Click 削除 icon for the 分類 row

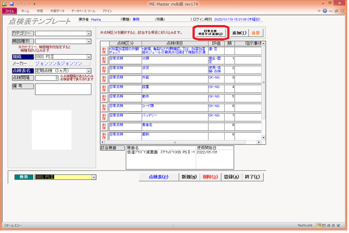104,60
